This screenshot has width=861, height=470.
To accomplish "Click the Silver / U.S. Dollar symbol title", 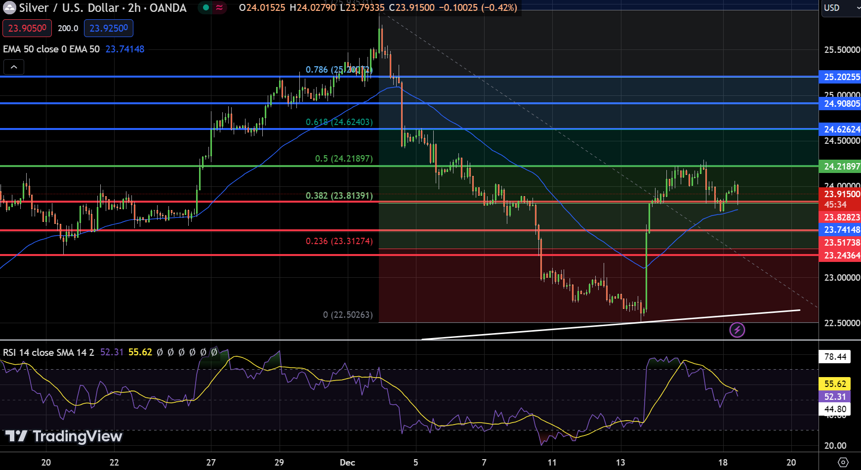I will (x=103, y=8).
